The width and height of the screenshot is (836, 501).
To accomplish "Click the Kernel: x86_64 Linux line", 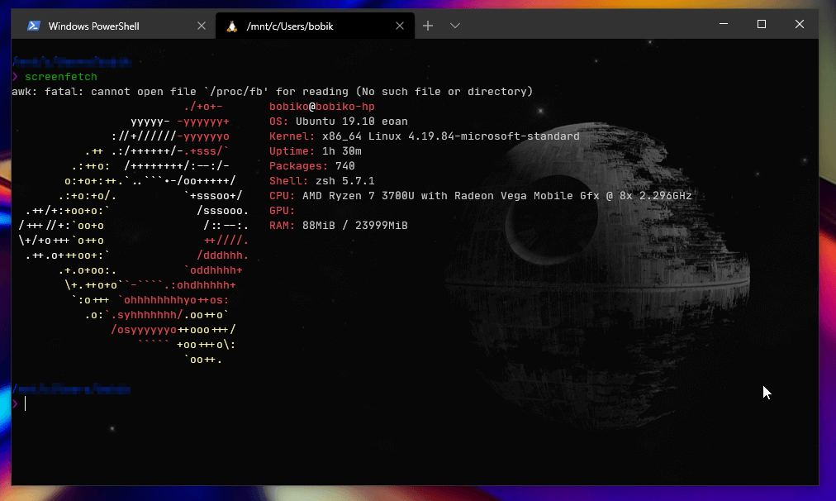I will [x=425, y=136].
